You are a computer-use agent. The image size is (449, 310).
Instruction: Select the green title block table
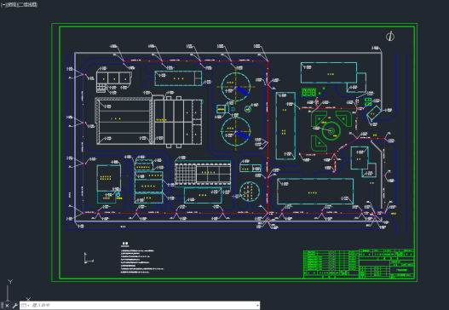click(359, 264)
